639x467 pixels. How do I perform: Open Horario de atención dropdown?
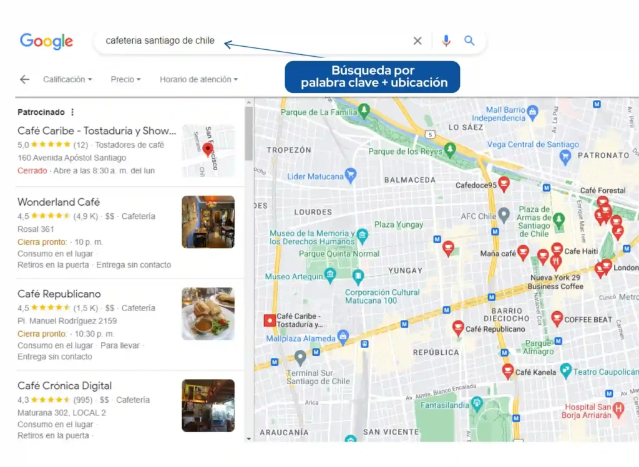tap(198, 79)
